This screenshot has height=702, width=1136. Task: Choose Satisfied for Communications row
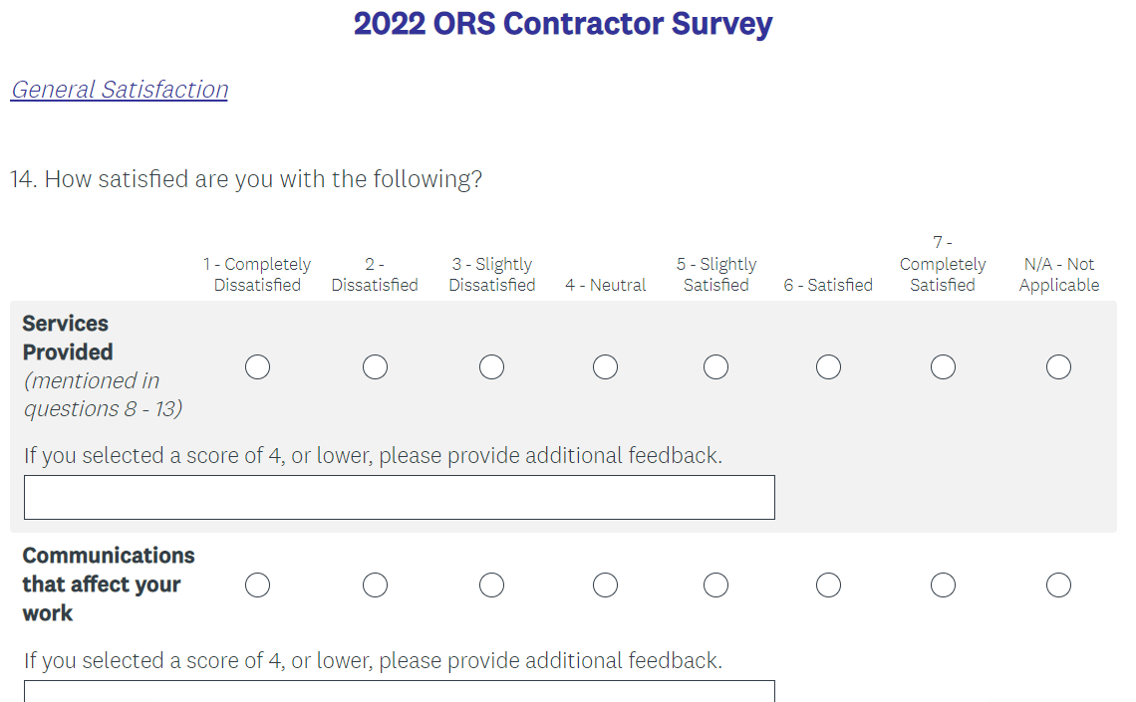(828, 585)
